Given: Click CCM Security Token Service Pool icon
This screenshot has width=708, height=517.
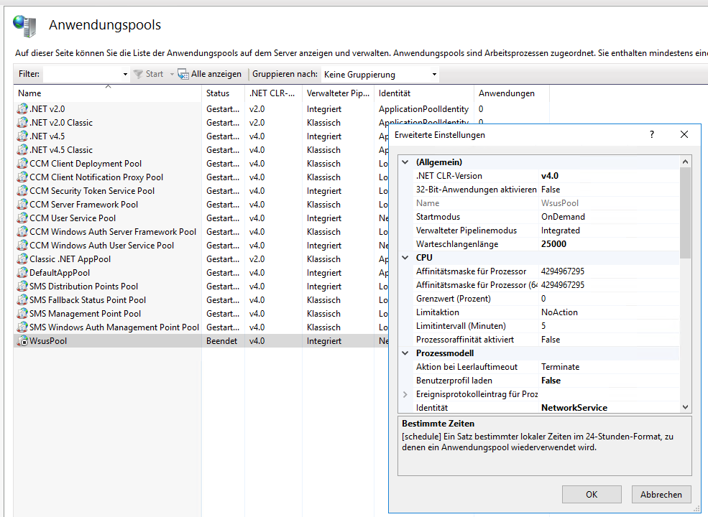Looking at the screenshot, I should 22,190.
